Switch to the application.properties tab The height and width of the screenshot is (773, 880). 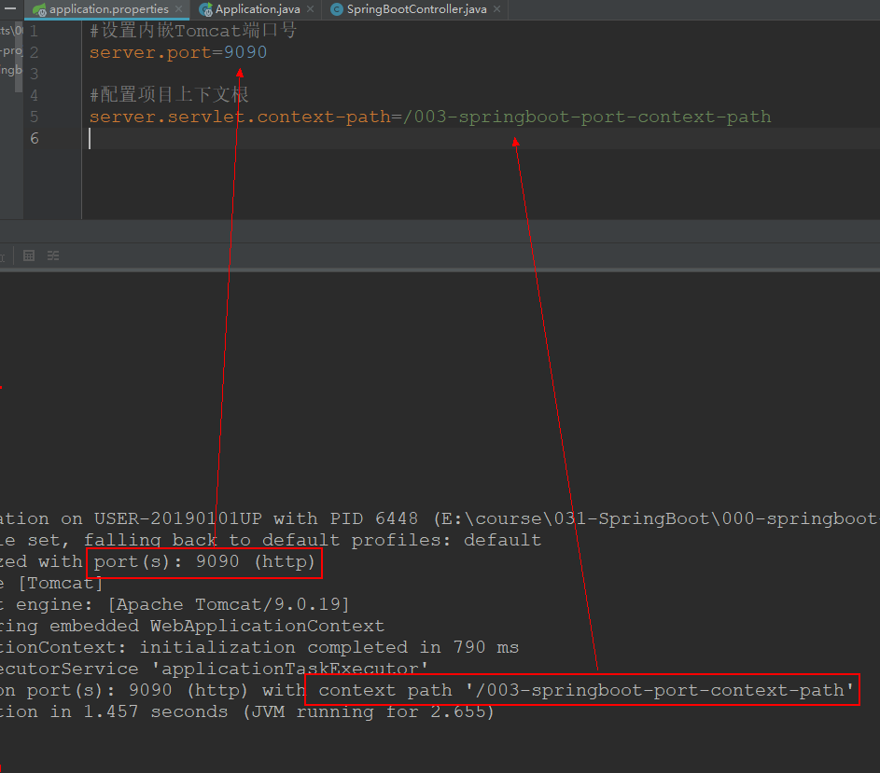point(108,9)
